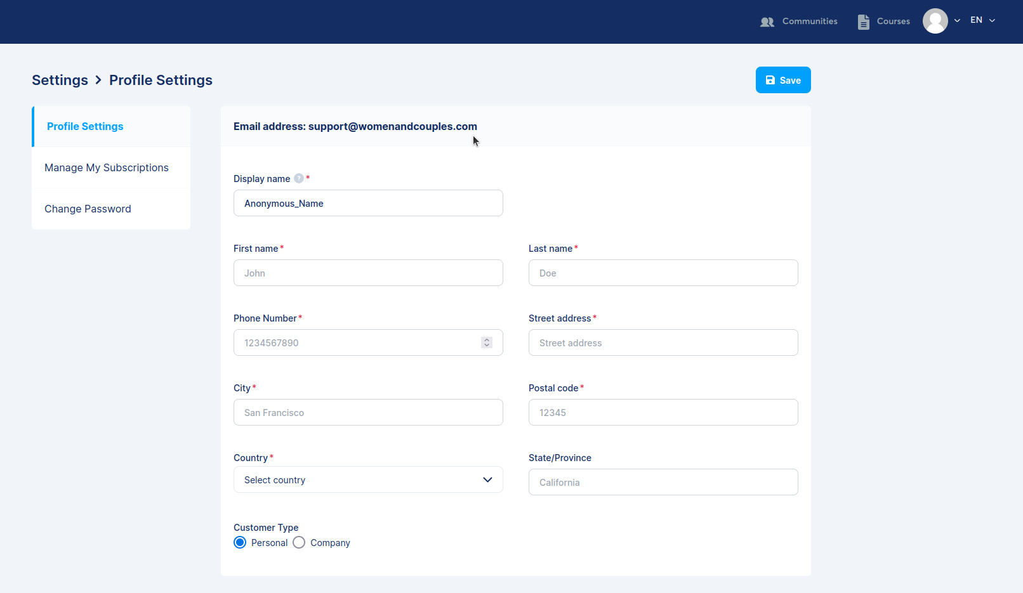
Task: Click the breadcrumb chevron after Settings
Action: point(98,80)
